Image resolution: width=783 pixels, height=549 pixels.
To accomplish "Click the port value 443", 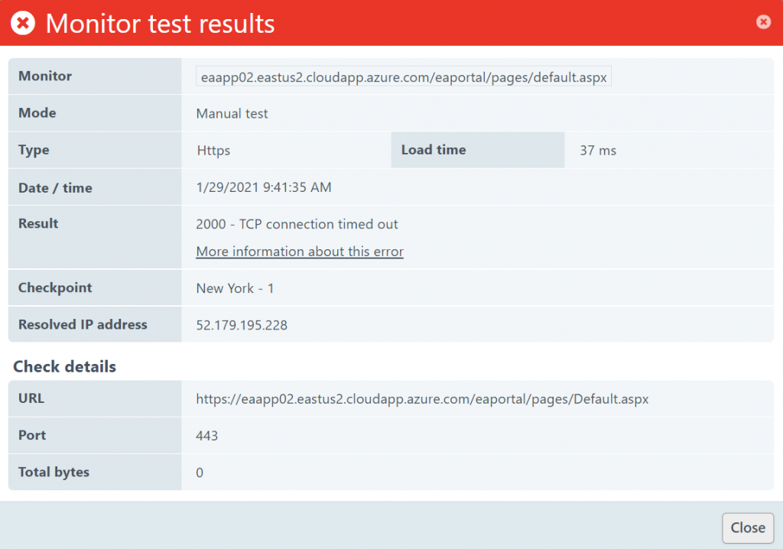I will [x=207, y=436].
